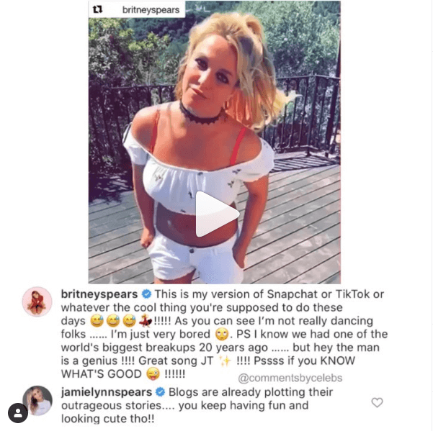
Task: Click the 'Great song JT' caption text
Action: point(176,360)
